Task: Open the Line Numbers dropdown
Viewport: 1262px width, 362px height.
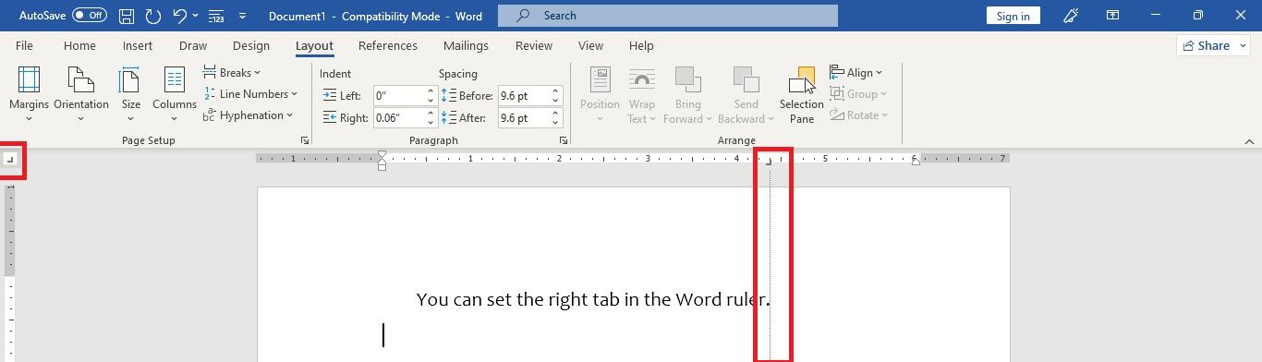Action: pos(250,93)
